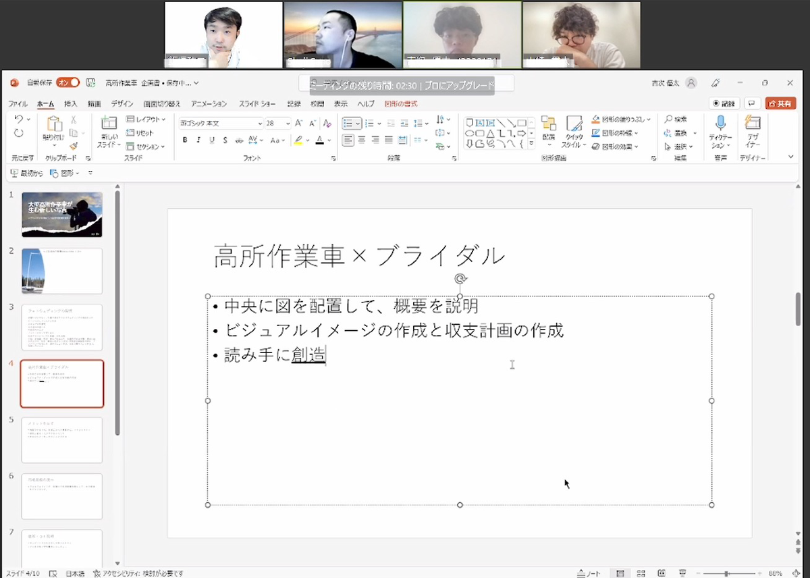Toggle underline formatting

[x=211, y=140]
